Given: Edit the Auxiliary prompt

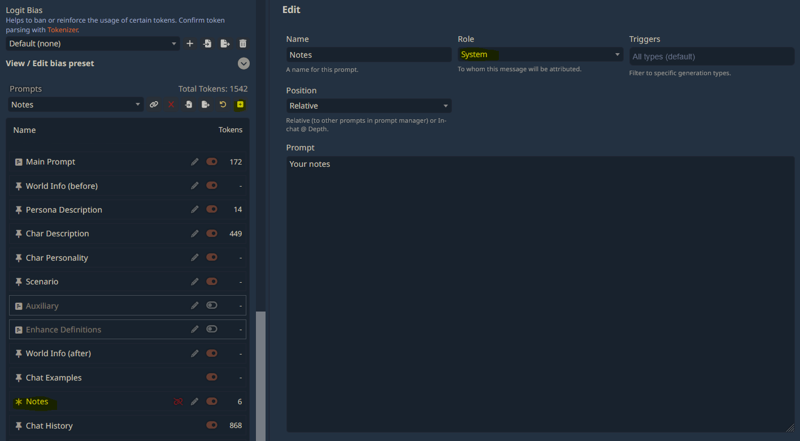Looking at the screenshot, I should tap(195, 305).
